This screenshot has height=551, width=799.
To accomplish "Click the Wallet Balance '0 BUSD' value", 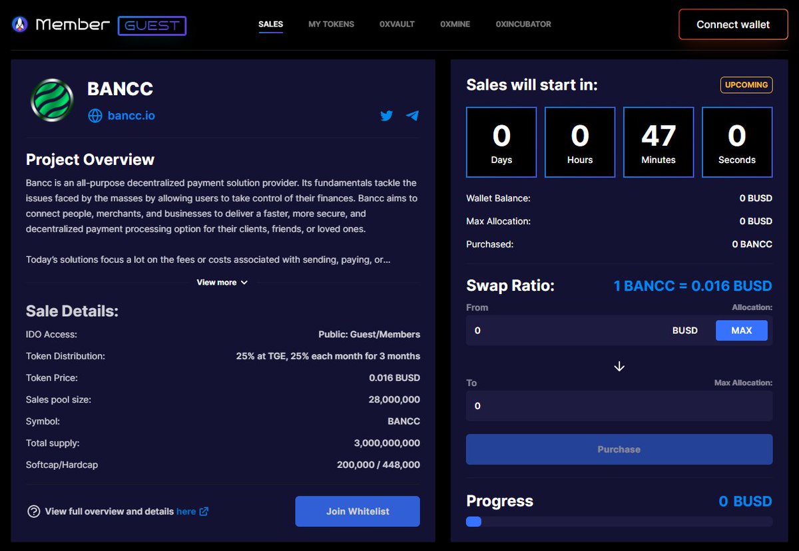I will (x=756, y=198).
